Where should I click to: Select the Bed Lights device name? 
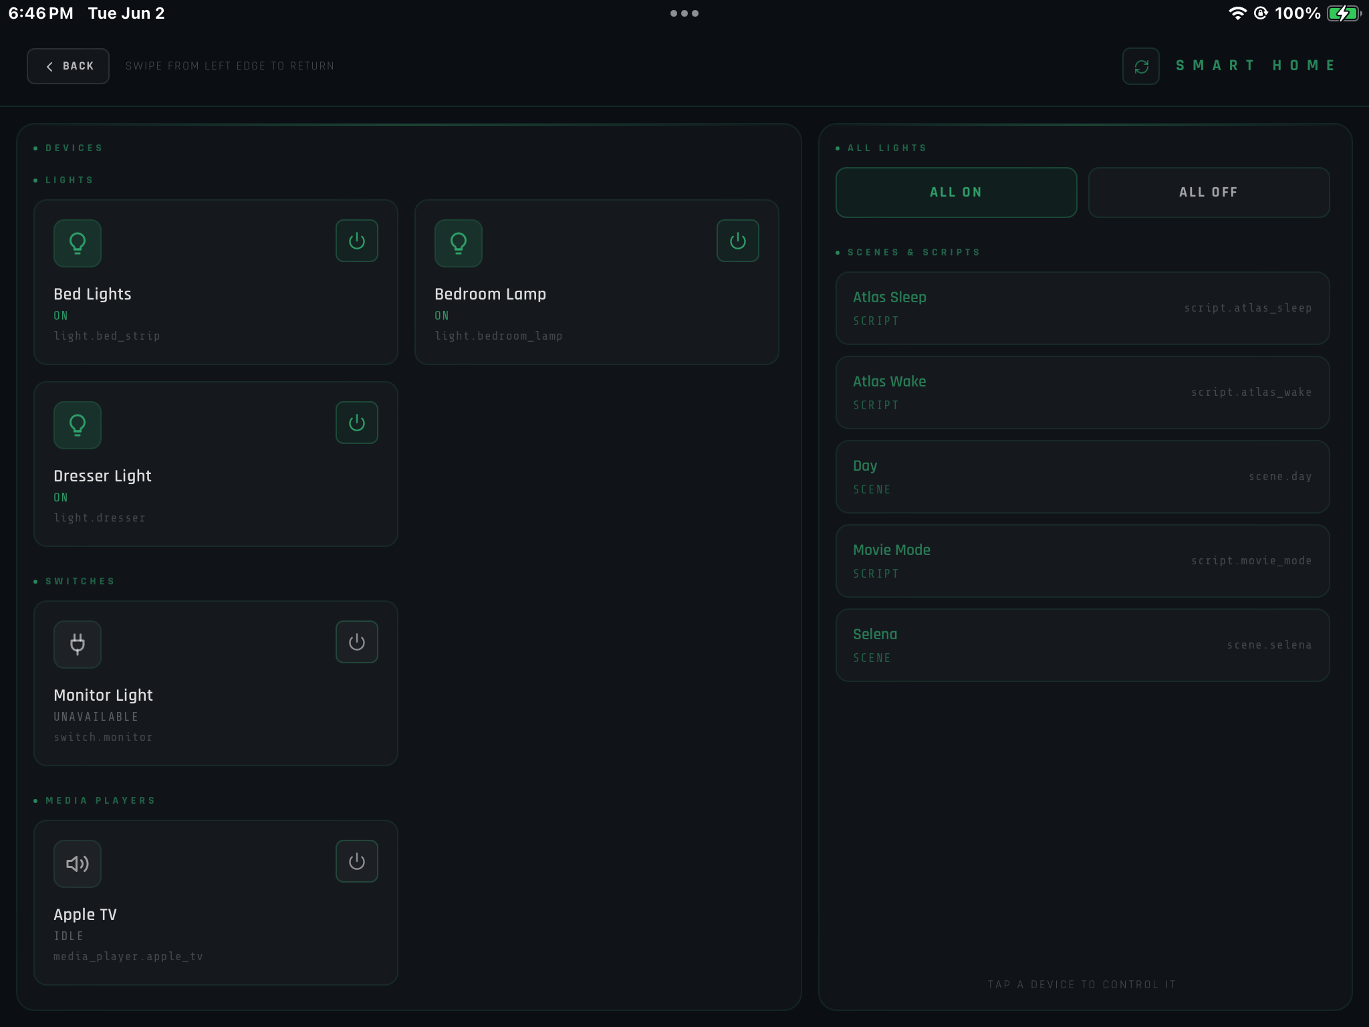click(x=92, y=294)
